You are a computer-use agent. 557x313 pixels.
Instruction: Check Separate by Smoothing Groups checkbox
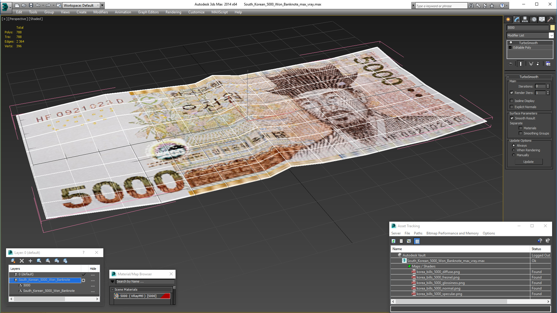[520, 133]
